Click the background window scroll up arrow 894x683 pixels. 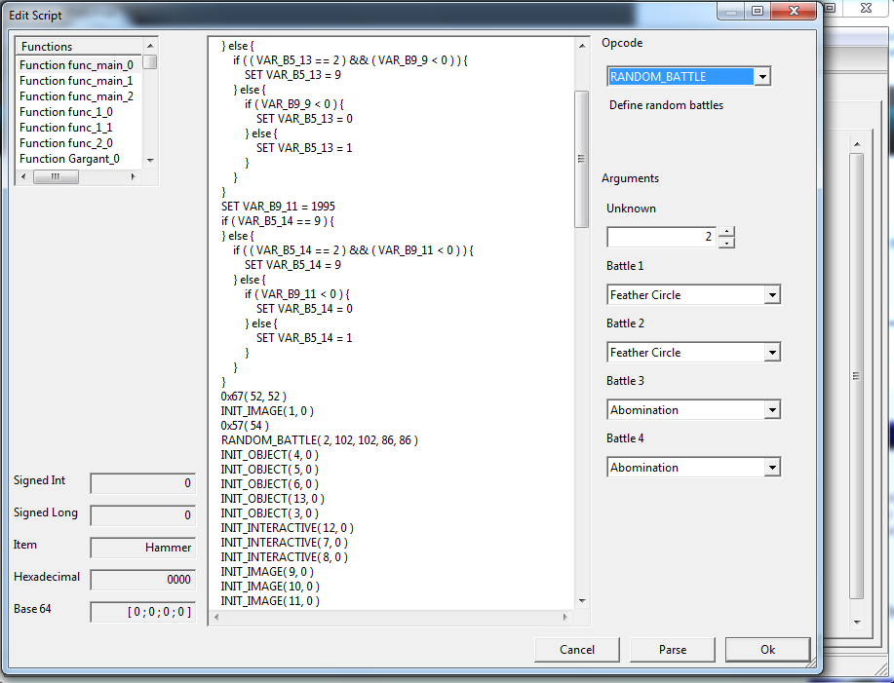coord(857,145)
